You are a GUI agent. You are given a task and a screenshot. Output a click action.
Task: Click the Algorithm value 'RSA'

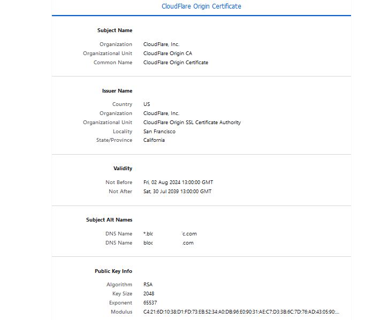click(148, 285)
